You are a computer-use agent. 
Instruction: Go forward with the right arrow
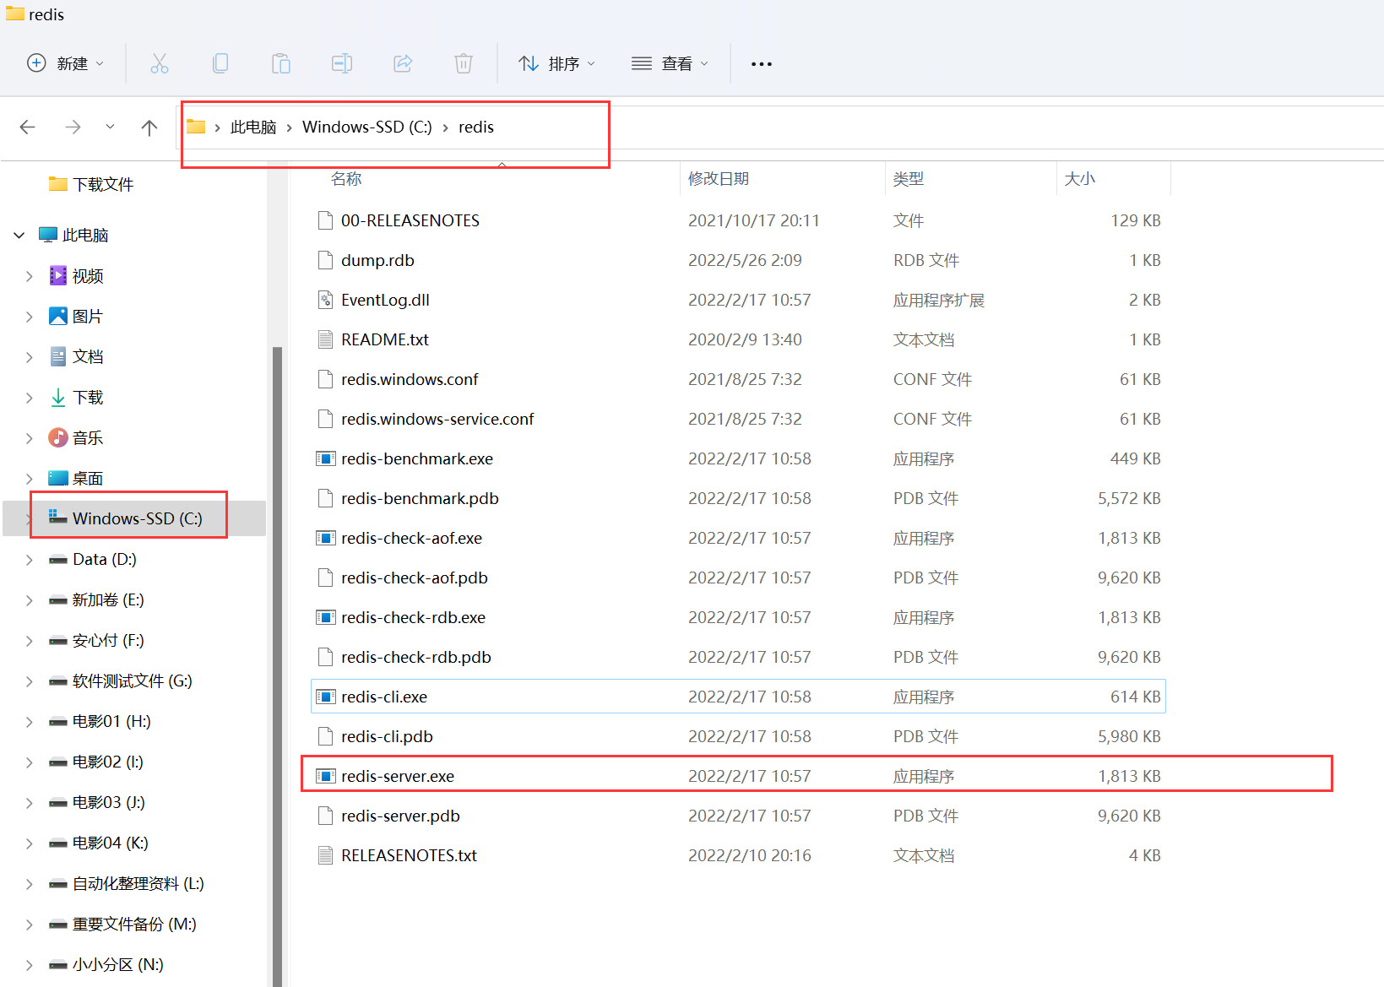(x=73, y=127)
